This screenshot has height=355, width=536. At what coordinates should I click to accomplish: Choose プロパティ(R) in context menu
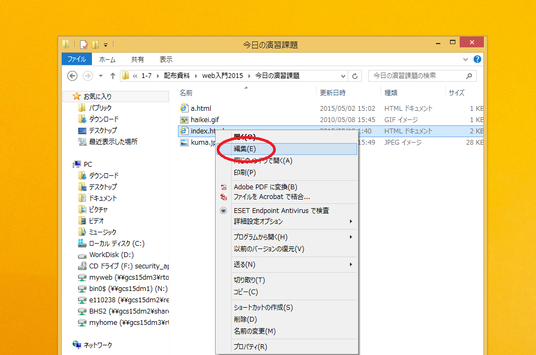pos(250,347)
